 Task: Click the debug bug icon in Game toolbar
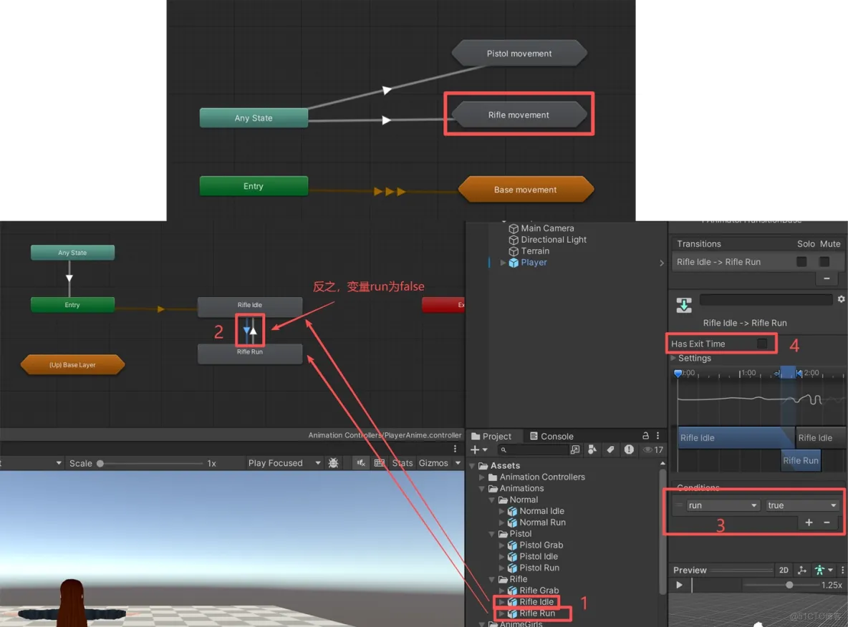[333, 462]
